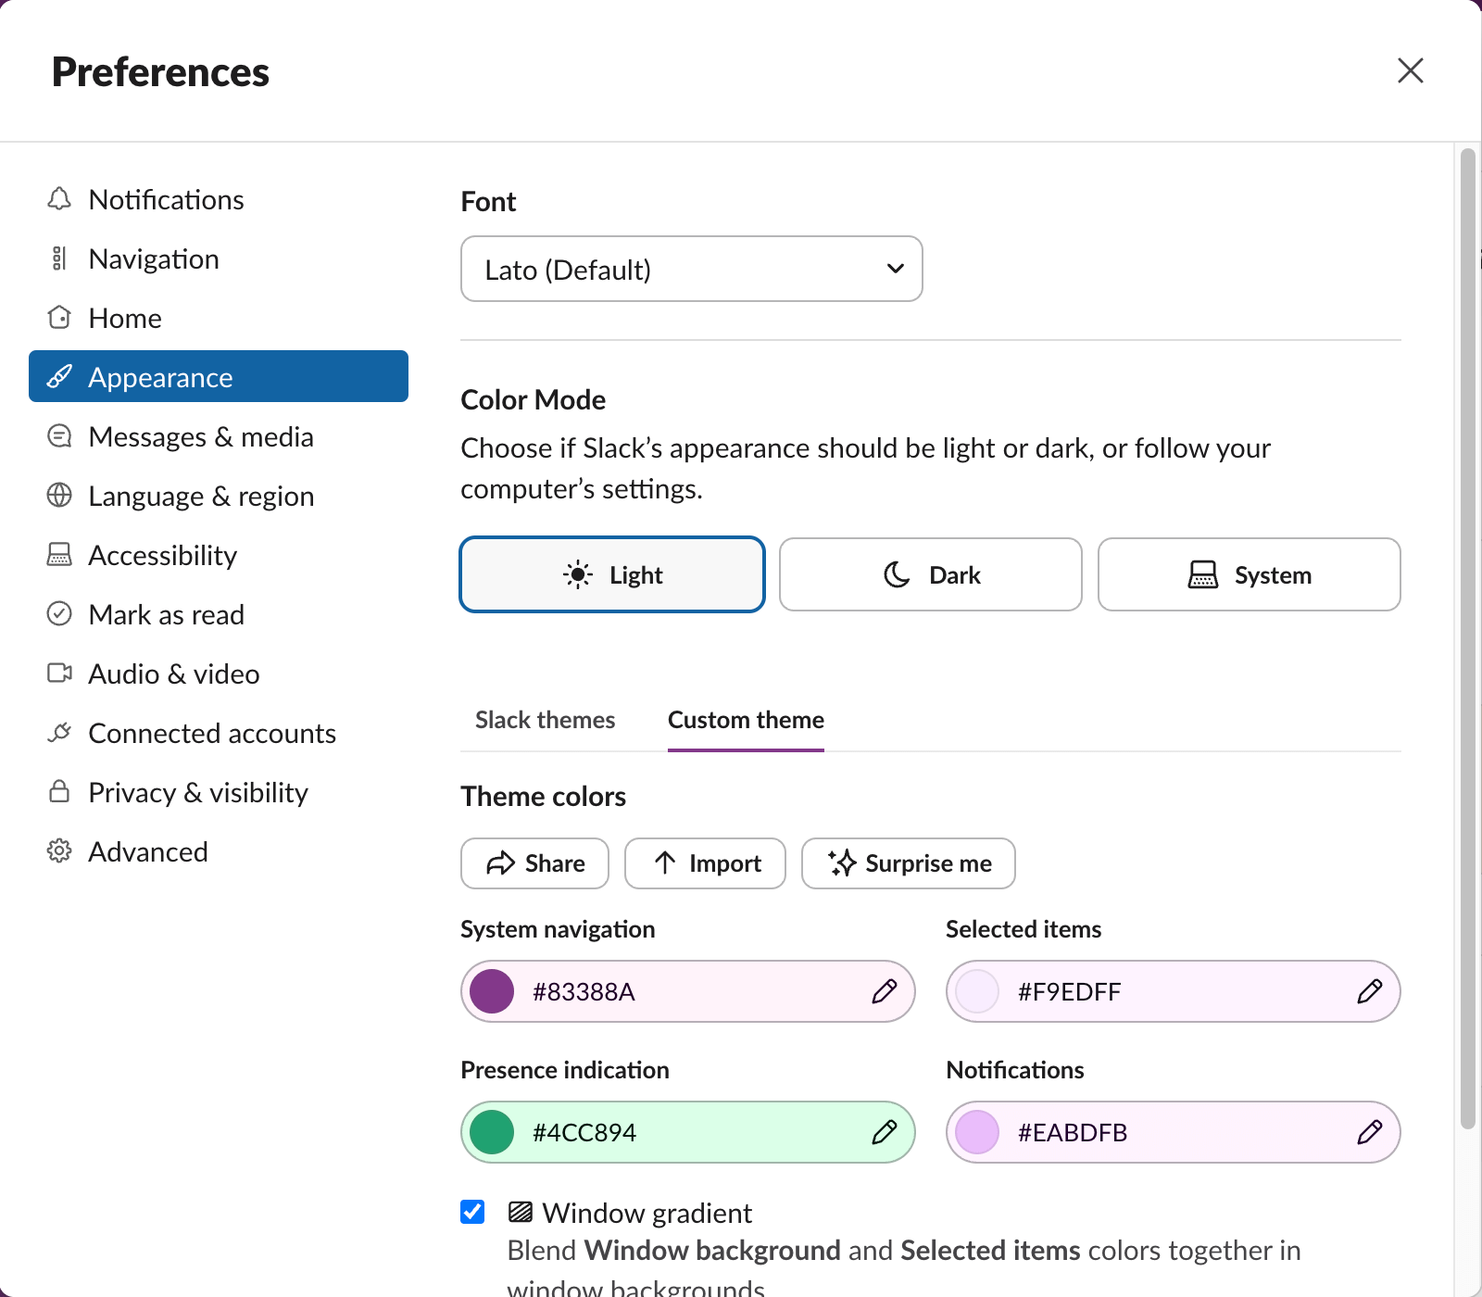Choose System color mode
This screenshot has width=1482, height=1297.
tap(1250, 574)
